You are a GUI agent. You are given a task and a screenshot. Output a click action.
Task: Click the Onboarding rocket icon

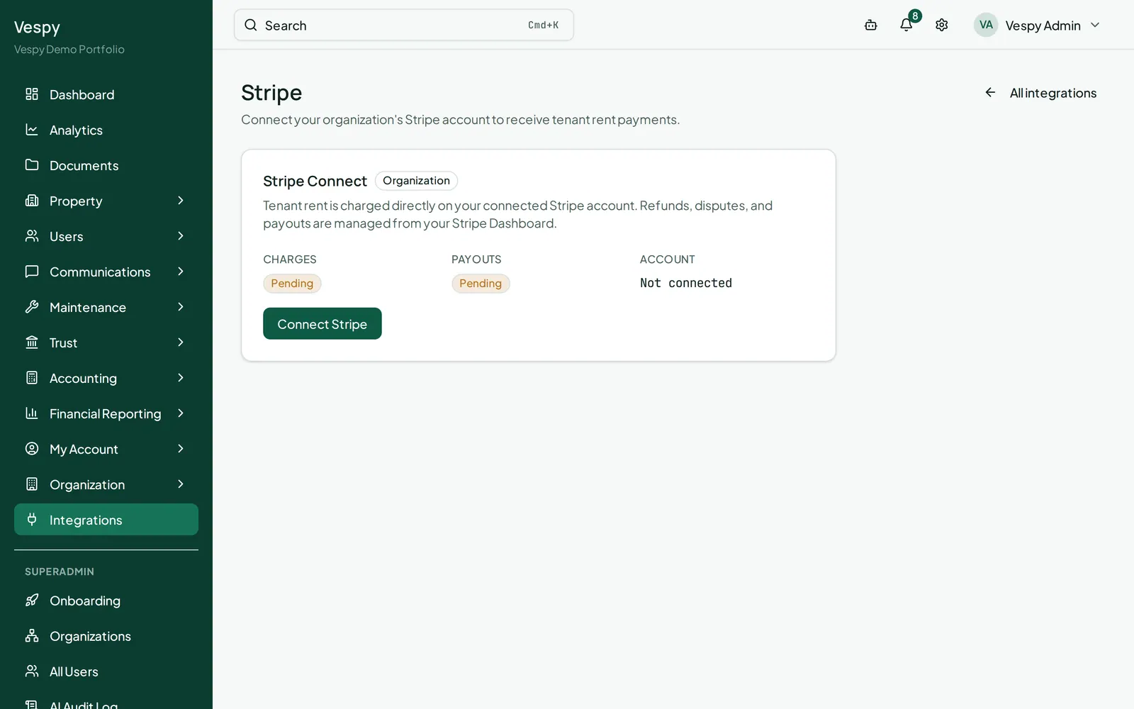[32, 601]
